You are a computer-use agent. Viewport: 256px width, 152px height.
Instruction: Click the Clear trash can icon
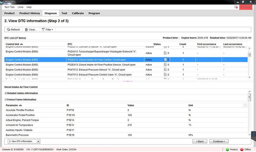pyautogui.click(x=26, y=29)
